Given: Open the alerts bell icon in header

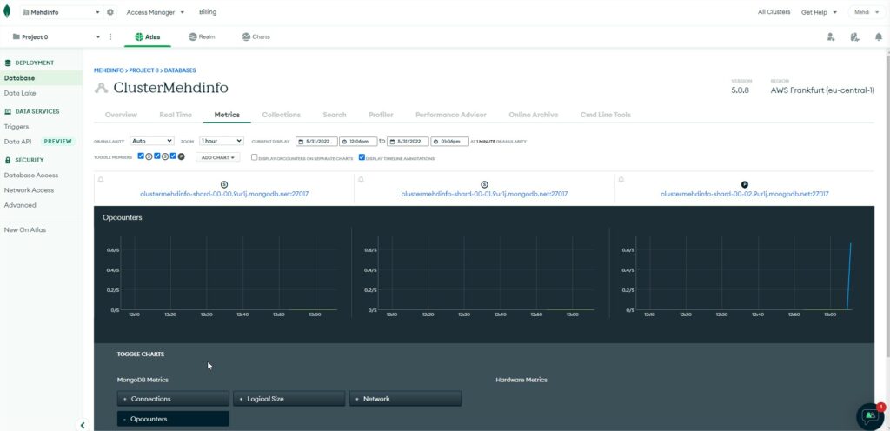Looking at the screenshot, I should click(879, 36).
